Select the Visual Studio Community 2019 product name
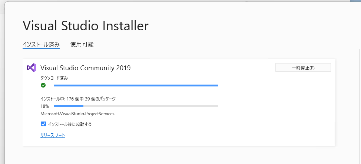361x164 pixels. point(85,68)
